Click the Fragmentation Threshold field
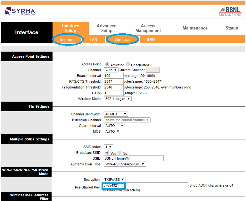Screen dimensions: 246x201 click(x=114, y=87)
